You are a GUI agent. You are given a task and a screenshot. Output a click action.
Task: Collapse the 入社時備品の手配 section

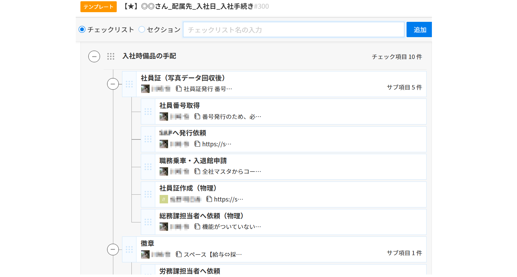(x=94, y=56)
